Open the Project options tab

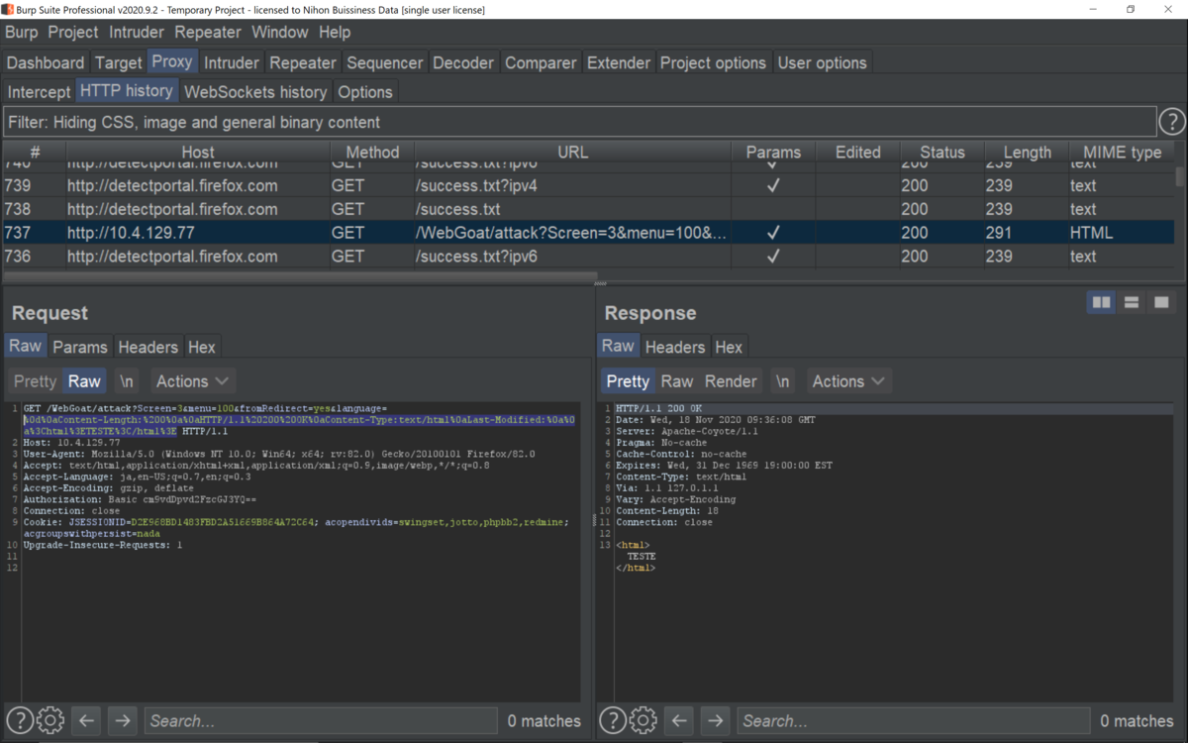click(x=713, y=62)
